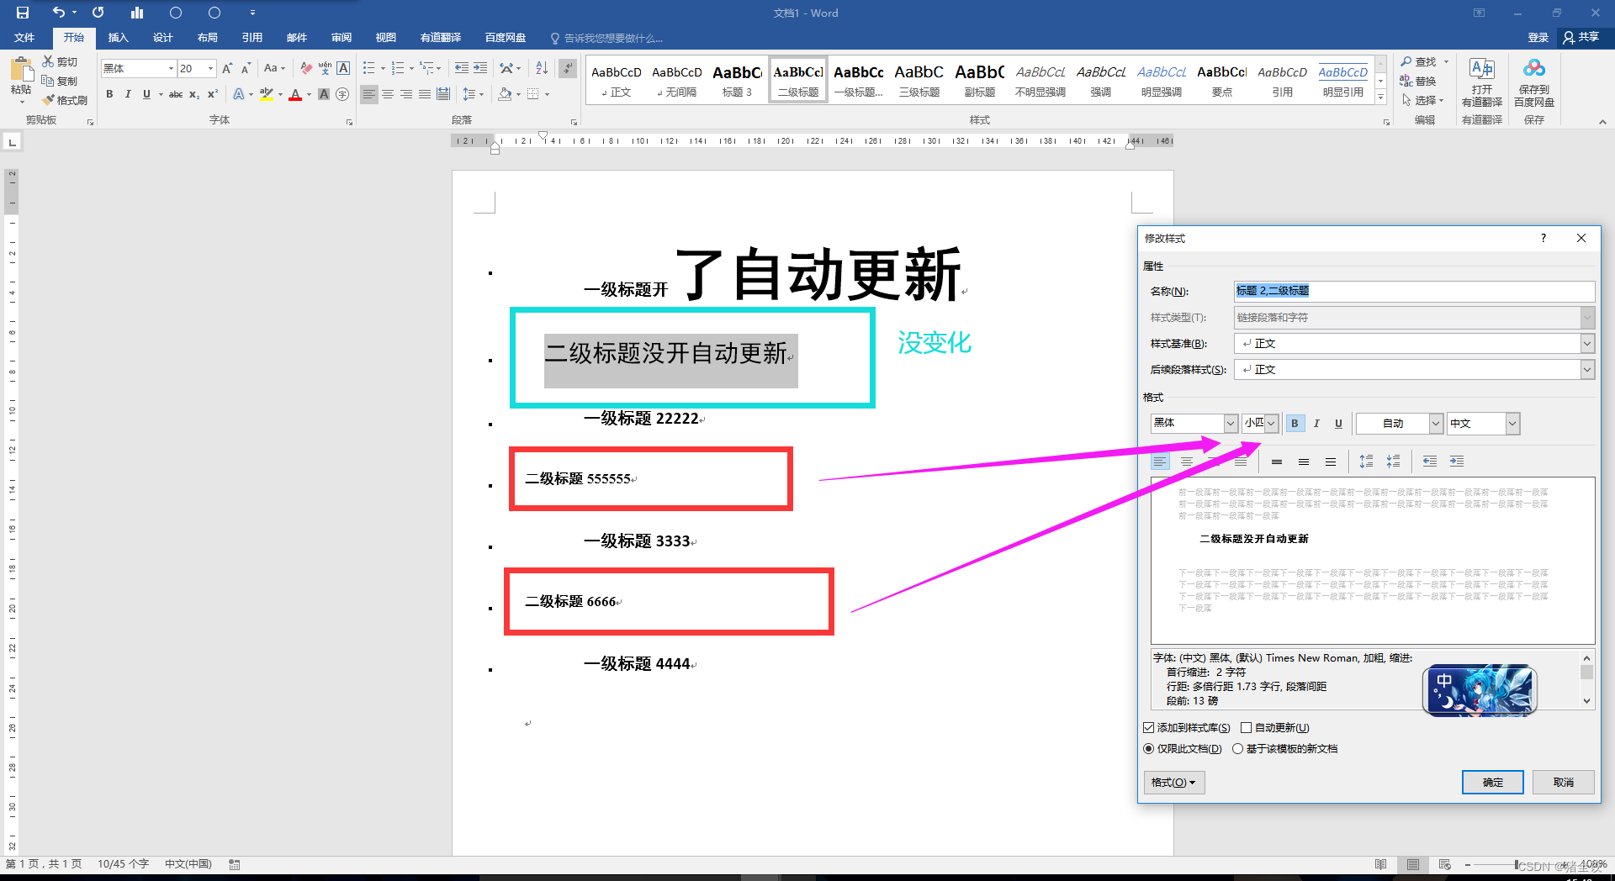Click the Format Painter (格式刷) brush
The height and width of the screenshot is (881, 1615).
pyautogui.click(x=65, y=100)
